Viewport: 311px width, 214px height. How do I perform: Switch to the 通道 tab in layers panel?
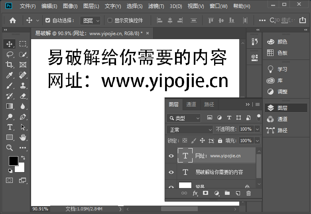pos(191,104)
